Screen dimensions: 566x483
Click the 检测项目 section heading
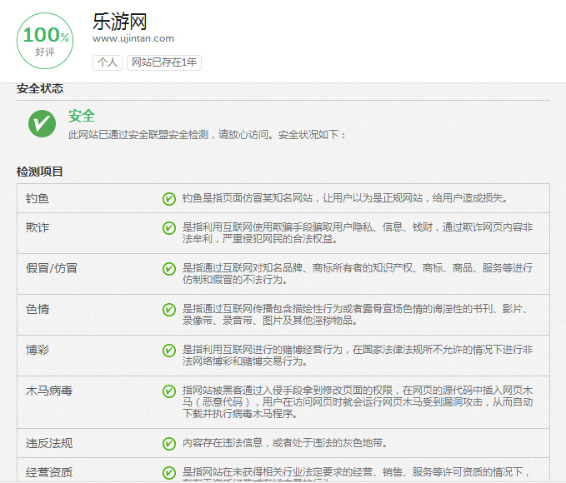coord(40,172)
